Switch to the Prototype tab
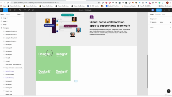 (x=158, y=14)
